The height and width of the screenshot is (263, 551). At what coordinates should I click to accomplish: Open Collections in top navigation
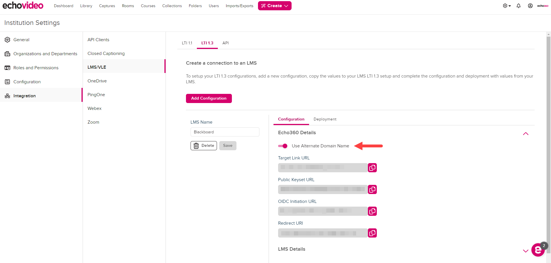coord(172,6)
